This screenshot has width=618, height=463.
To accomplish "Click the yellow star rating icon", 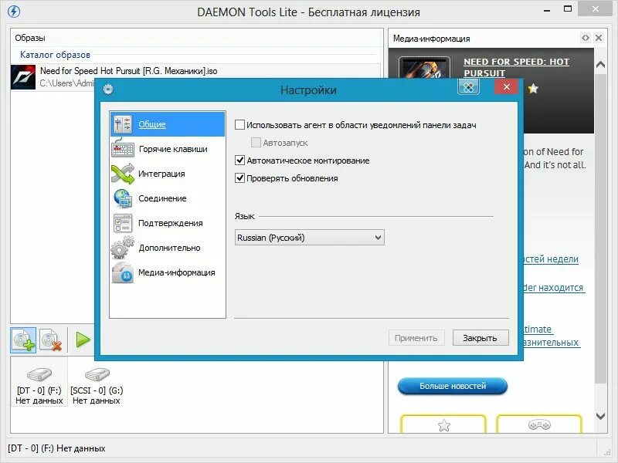I will tap(533, 88).
